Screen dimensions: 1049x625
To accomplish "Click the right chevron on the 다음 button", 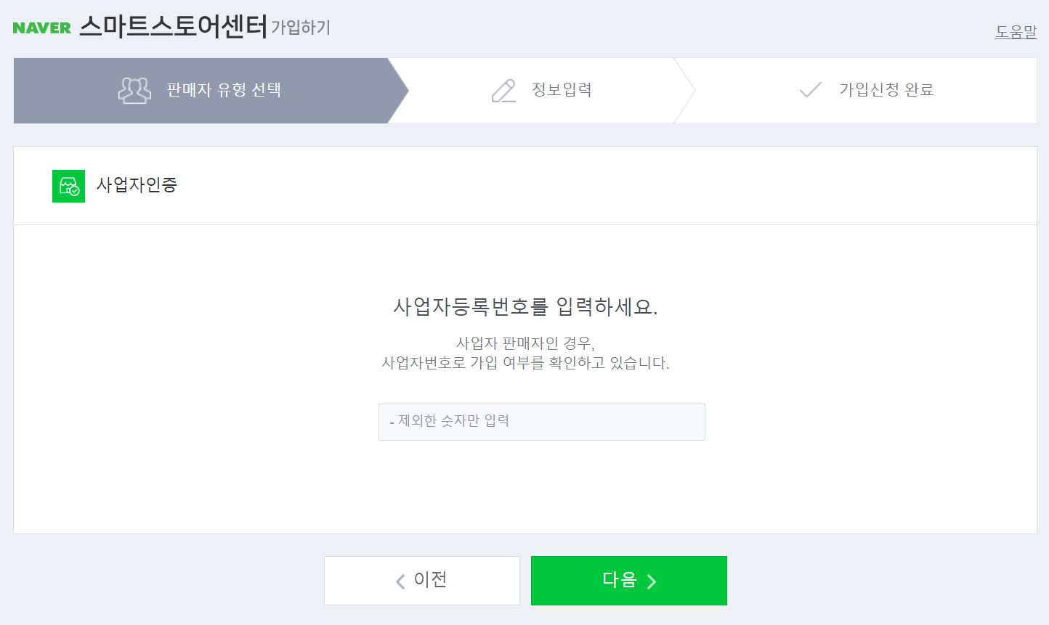I will pos(652,581).
